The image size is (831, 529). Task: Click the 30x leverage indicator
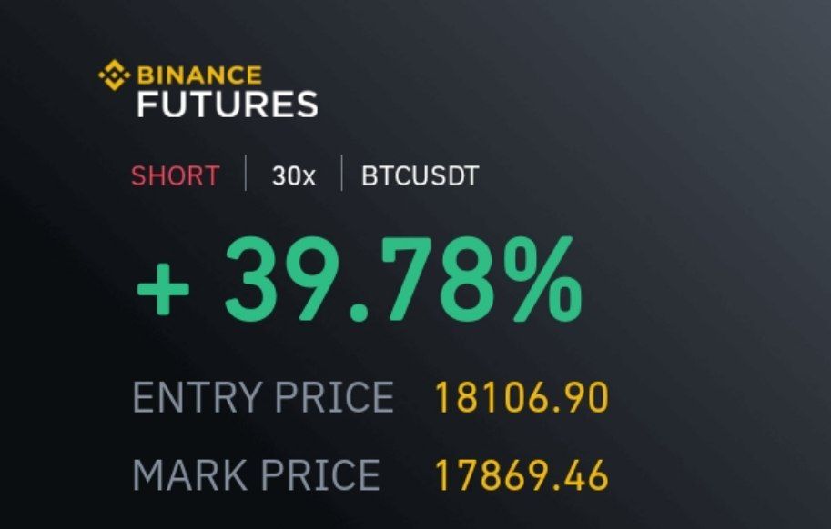point(294,175)
